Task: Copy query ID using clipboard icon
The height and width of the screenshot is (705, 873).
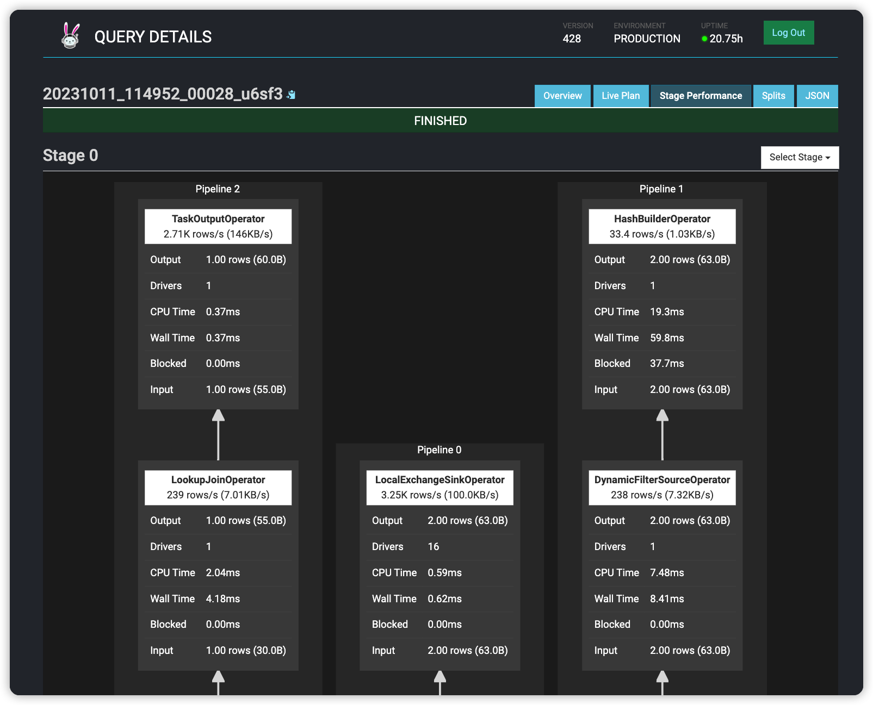Action: coord(292,95)
